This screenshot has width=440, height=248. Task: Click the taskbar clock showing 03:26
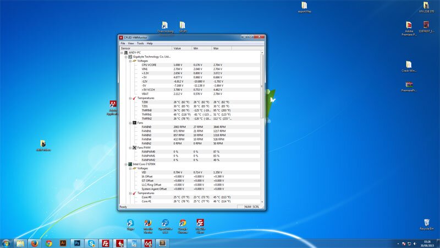pos(427,244)
